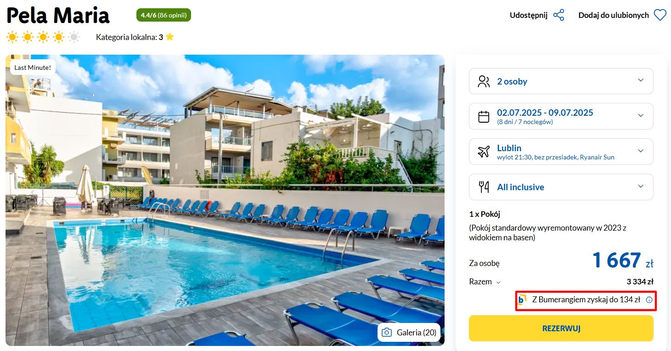Click the camera icon in Galeria button
Image resolution: width=671 pixels, height=351 pixels.
tap(387, 332)
